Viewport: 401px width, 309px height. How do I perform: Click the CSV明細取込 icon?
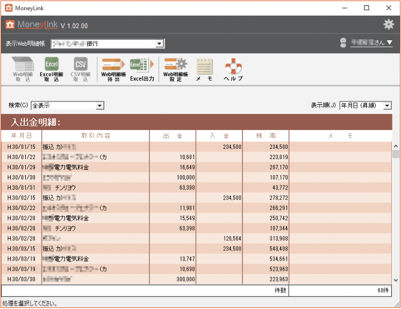pos(80,70)
